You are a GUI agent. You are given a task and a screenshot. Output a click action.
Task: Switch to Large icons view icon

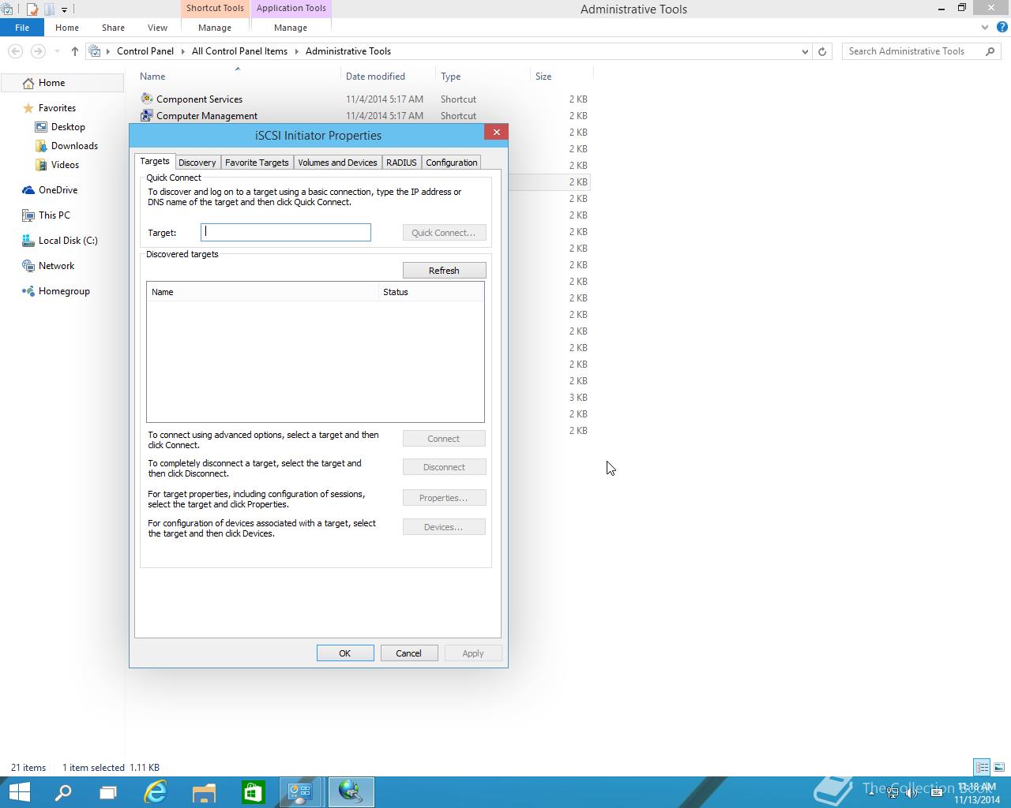coord(999,767)
